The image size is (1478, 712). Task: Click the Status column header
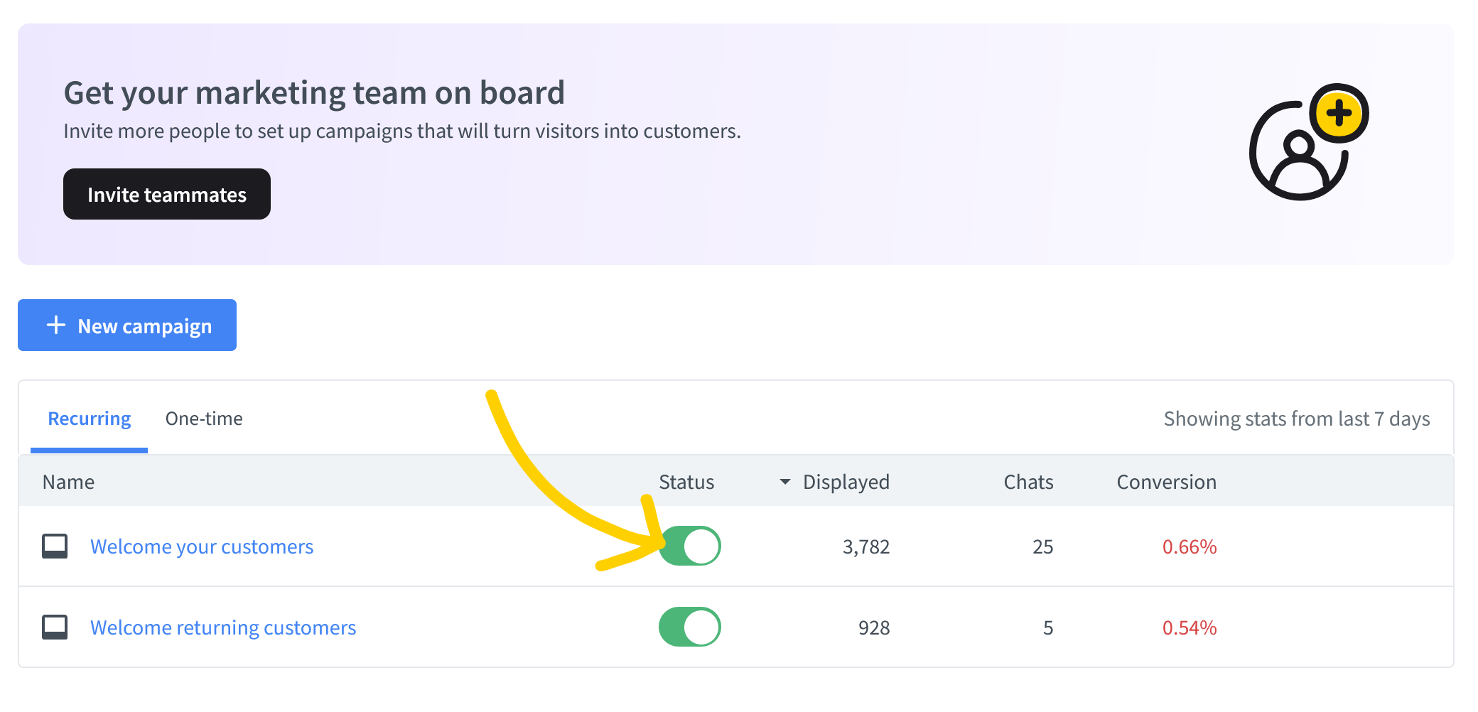point(686,482)
